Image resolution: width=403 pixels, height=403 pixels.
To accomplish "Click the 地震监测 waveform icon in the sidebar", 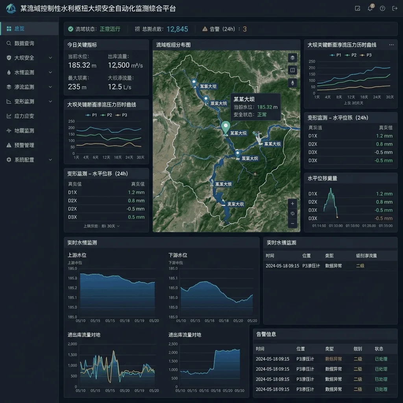I will click(9, 131).
